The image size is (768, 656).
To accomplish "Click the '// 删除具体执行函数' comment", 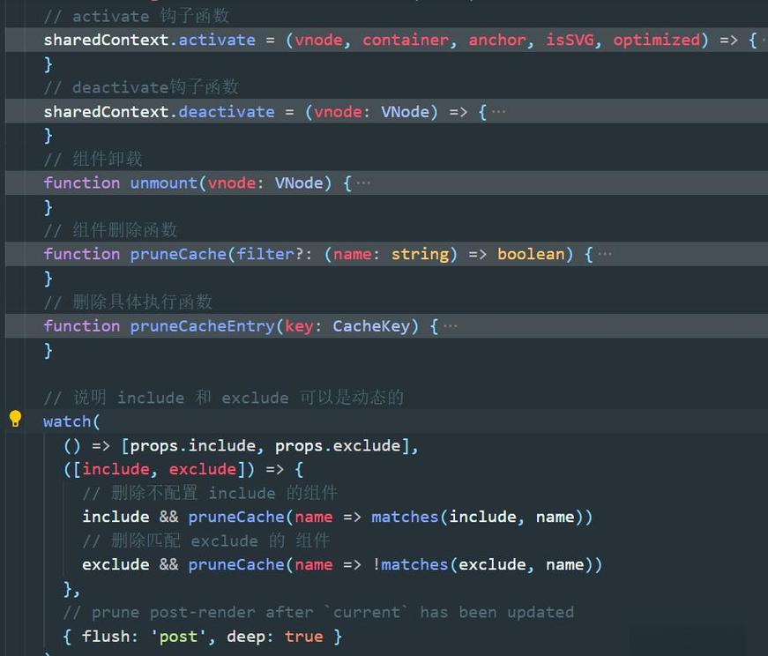I will coord(128,302).
